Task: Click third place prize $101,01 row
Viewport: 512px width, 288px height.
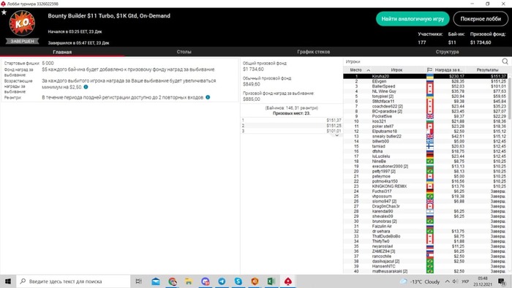Action: (x=292, y=131)
